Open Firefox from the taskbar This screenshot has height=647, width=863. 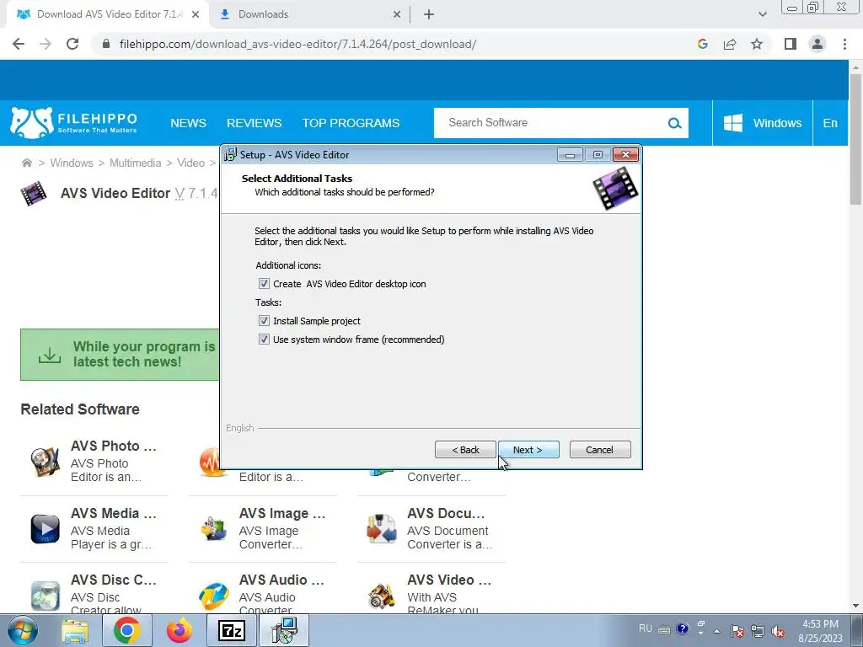pos(179,630)
